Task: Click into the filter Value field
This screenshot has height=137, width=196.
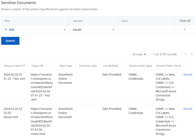Action: pyautogui.click(x=146, y=30)
